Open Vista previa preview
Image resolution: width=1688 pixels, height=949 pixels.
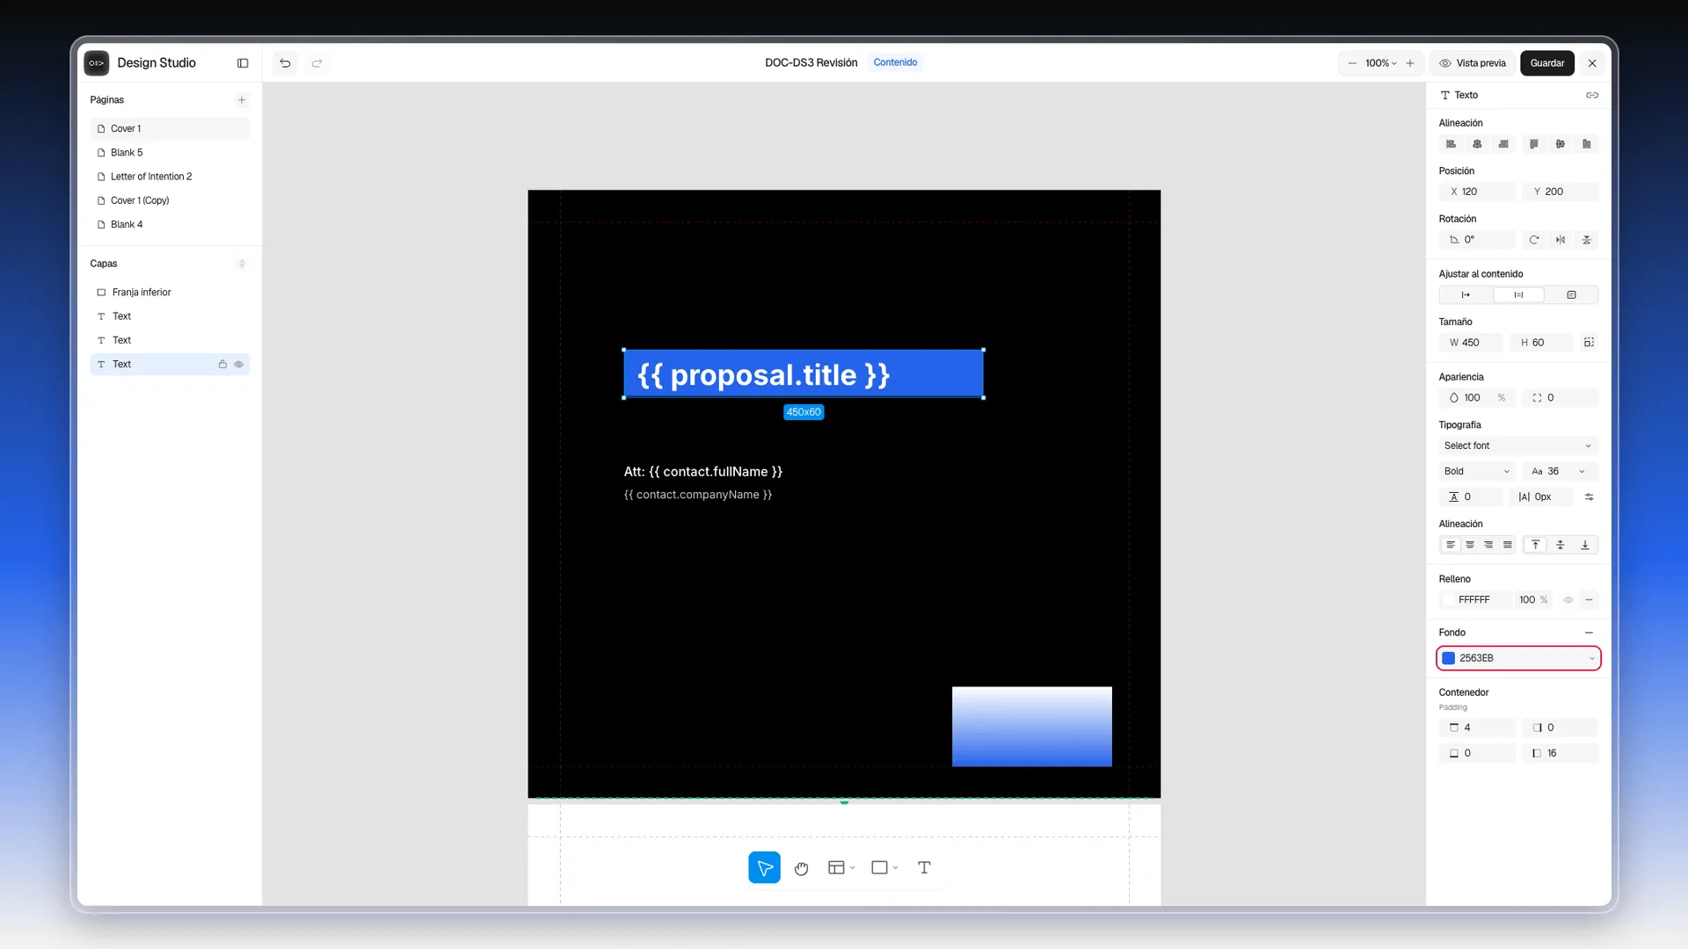click(1473, 63)
